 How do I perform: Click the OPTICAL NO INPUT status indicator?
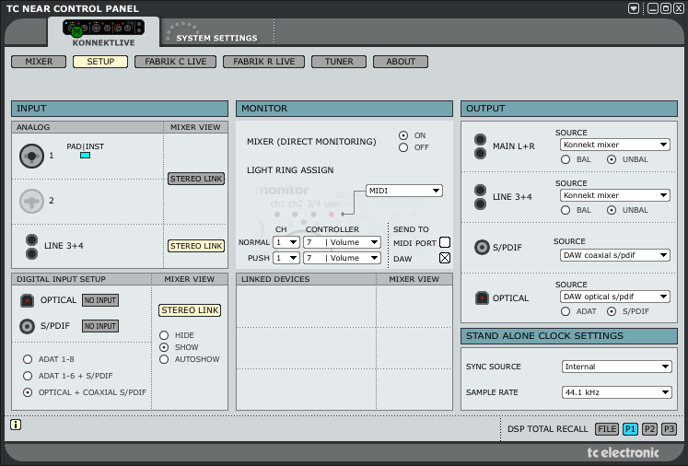(x=100, y=300)
